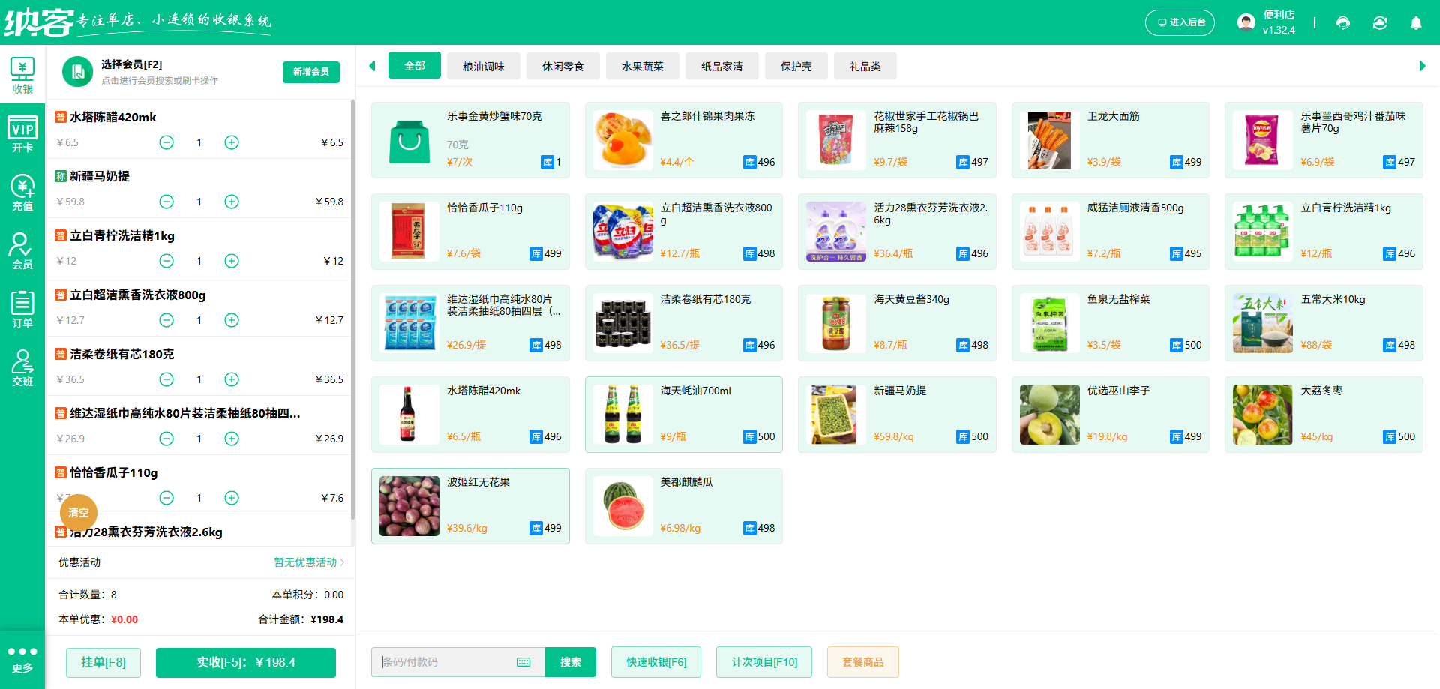The width and height of the screenshot is (1440, 689).
Task: Click 实收[F5] to complete payment
Action: 245,662
